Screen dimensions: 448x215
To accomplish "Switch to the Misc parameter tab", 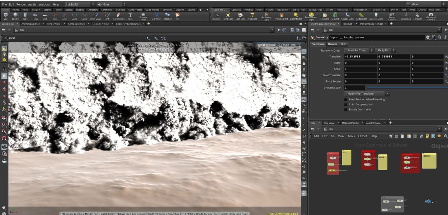I will tap(343, 44).
